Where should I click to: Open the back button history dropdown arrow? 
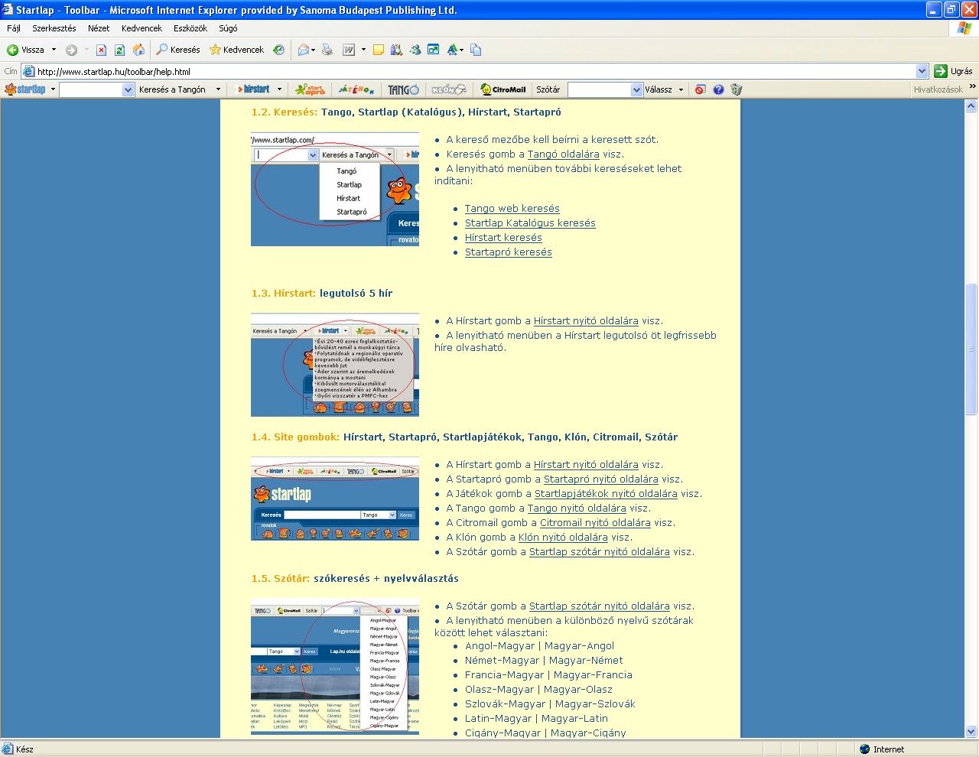point(54,50)
